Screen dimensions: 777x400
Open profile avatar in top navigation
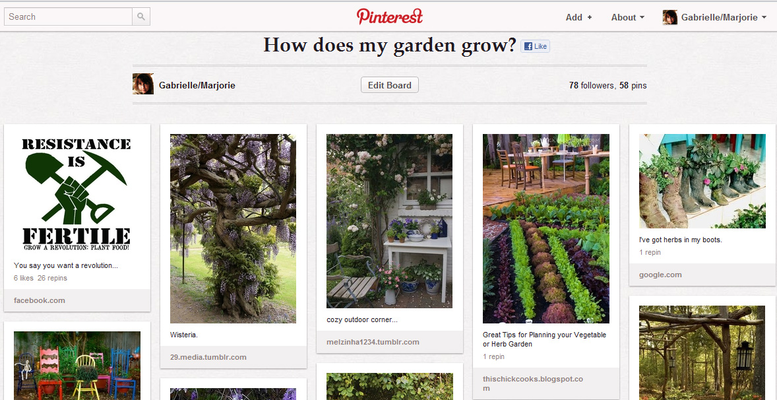point(670,17)
